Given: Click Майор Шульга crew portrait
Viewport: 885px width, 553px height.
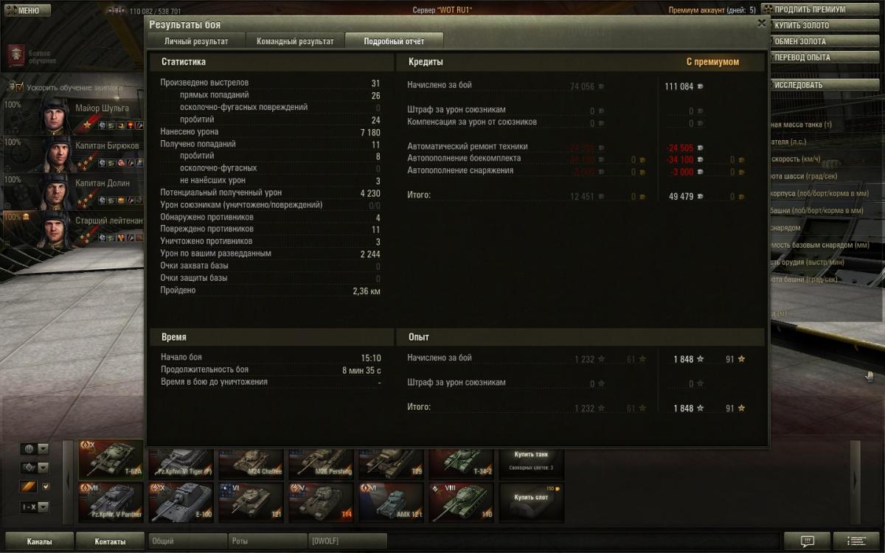Looking at the screenshot, I should (x=55, y=116).
